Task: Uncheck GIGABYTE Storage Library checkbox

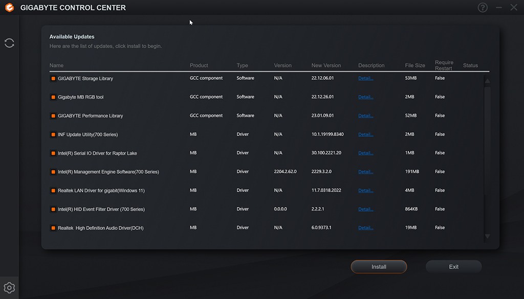Action: [x=53, y=79]
